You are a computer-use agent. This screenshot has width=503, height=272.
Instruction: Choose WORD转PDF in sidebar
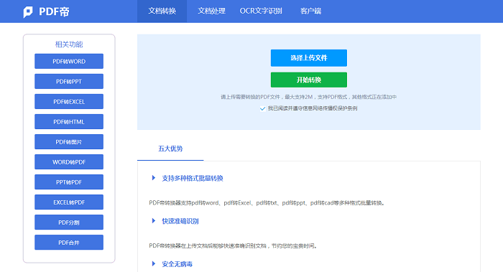pyautogui.click(x=69, y=162)
